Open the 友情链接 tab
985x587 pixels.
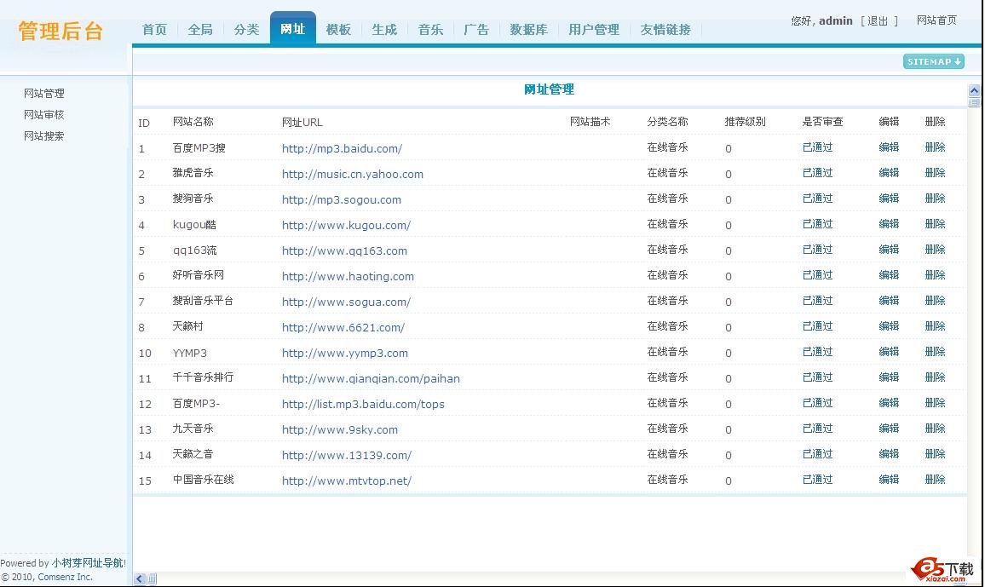pos(665,29)
